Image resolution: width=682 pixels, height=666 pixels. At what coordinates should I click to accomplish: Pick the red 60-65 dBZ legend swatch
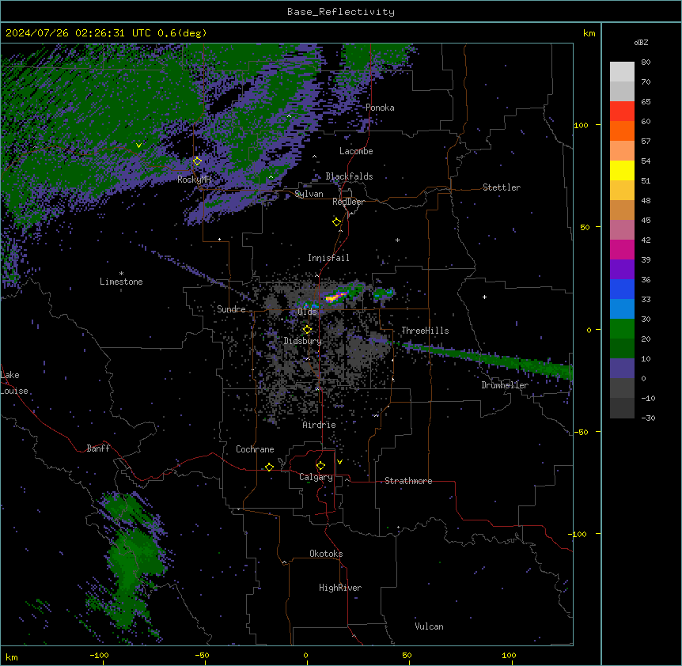click(622, 112)
